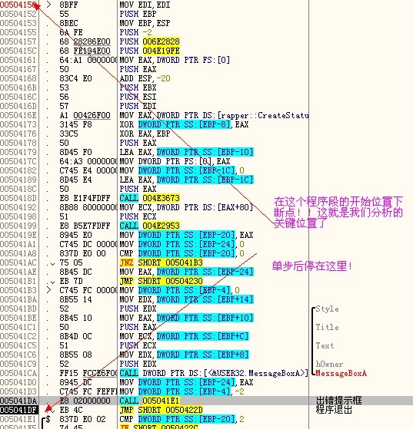The height and width of the screenshot is (429, 413).
Task: Select hex bytes EB 7D
Action: coord(71,281)
